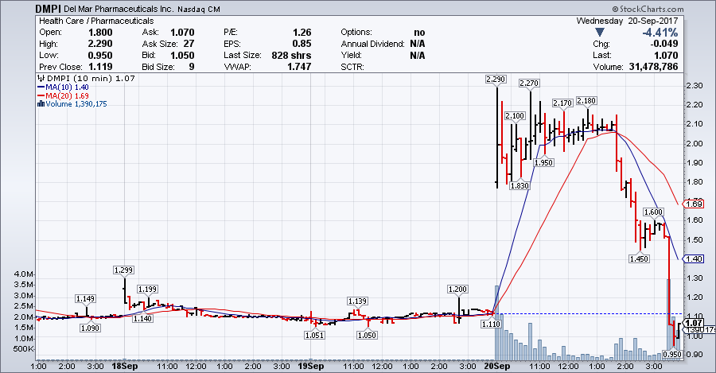
Task: Click the volume bars icon in legend
Action: pyautogui.click(x=41, y=104)
